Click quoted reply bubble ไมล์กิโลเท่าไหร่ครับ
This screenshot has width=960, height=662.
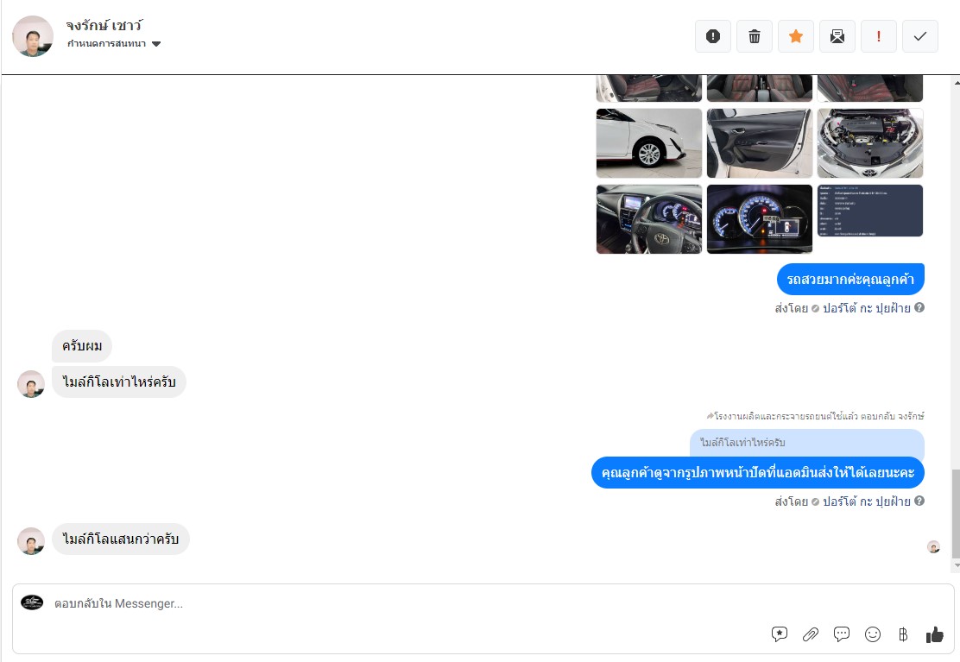coord(807,443)
